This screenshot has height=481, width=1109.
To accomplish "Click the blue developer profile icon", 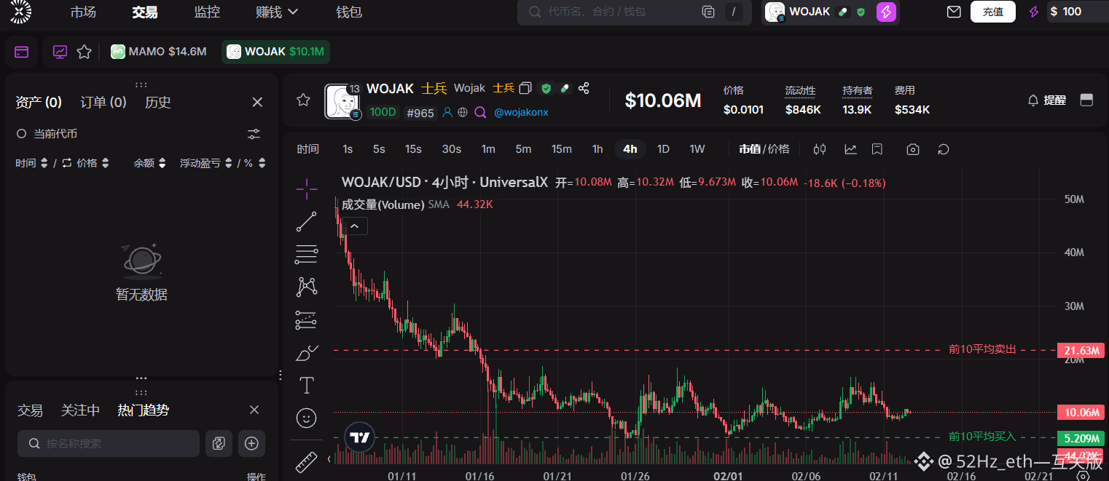I will coord(447,113).
